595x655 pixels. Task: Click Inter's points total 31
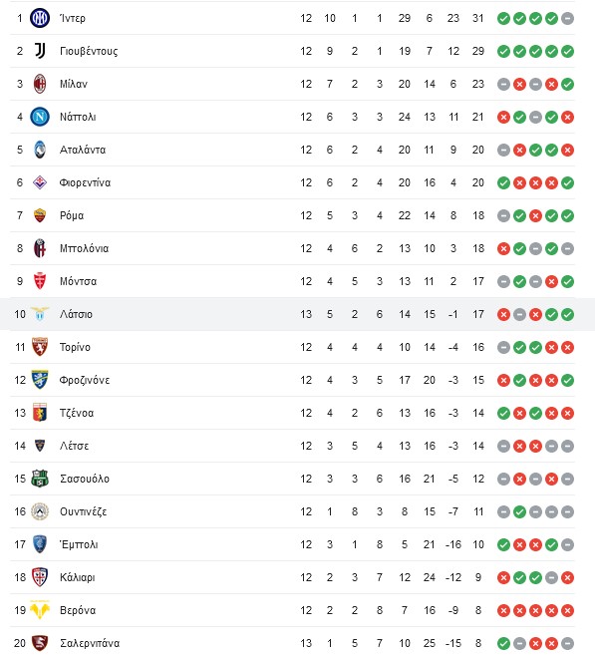point(478,18)
